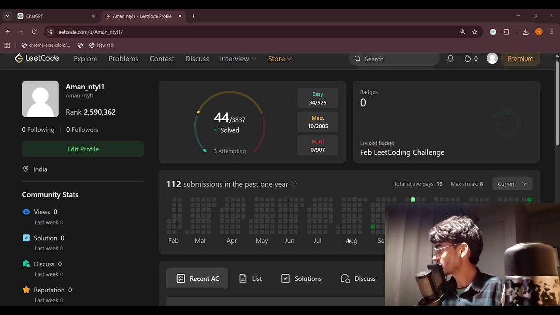Close the LeetCode Profile tab
Image resolution: width=560 pixels, height=315 pixels.
180,16
